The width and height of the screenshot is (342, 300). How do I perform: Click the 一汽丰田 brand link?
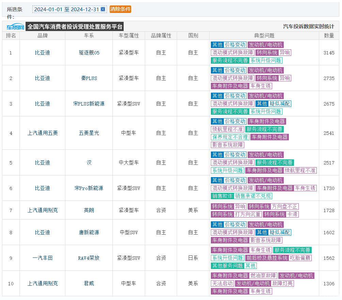[43, 258]
